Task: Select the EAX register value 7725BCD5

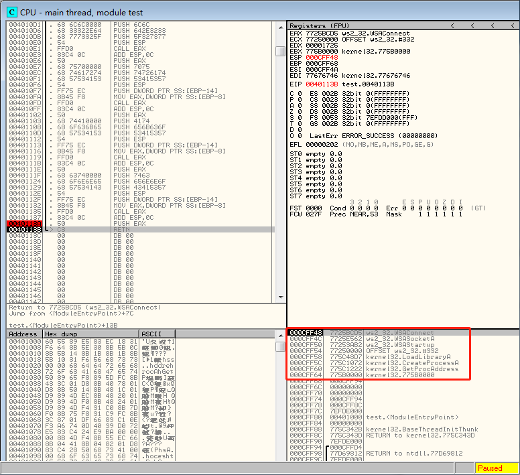Action: 322,32
